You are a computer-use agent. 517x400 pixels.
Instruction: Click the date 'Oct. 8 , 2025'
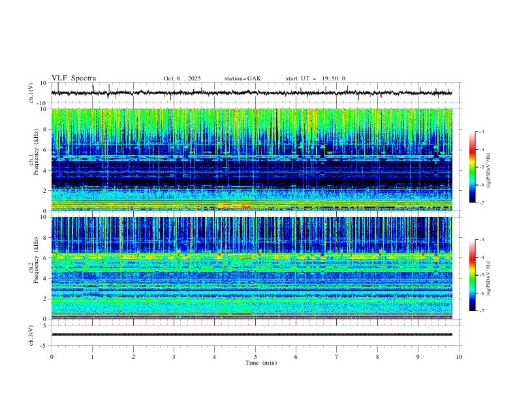click(x=182, y=78)
